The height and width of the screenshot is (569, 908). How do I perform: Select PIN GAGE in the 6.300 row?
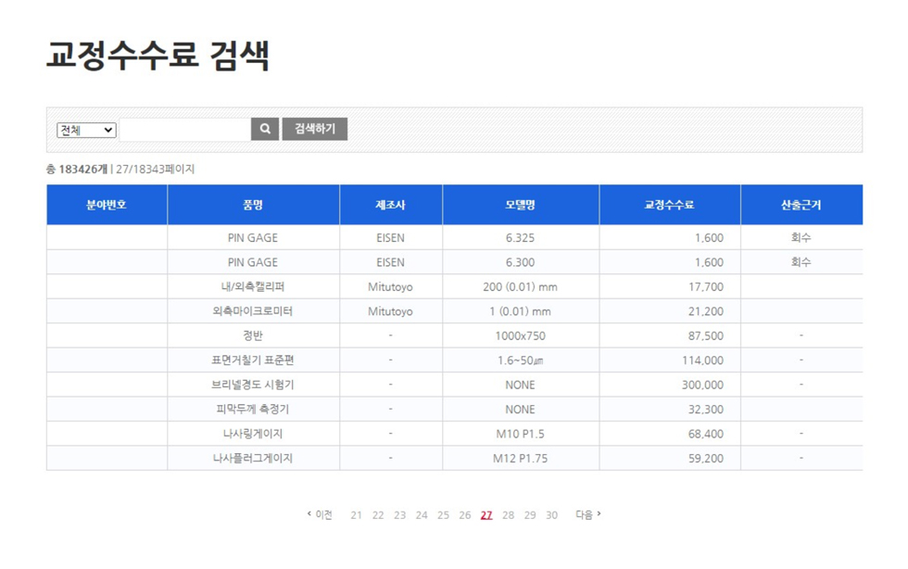252,262
